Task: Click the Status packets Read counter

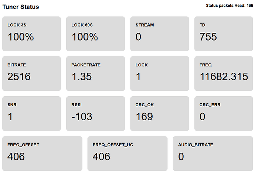Action: pos(229,6)
